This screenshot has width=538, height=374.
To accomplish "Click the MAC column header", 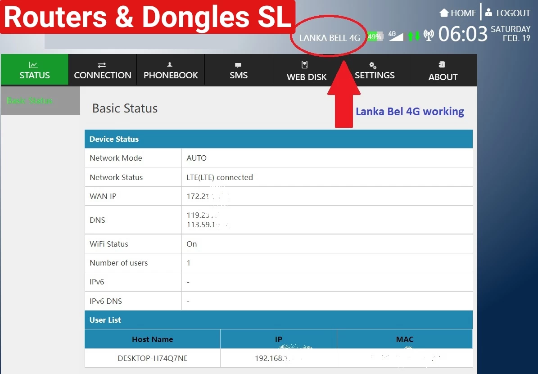I will 405,339.
